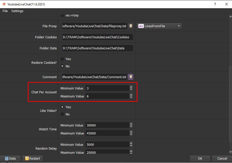Viewport: 232px width, 163px height.
Task: Click the YoutubeLiveChat app icon in title bar
Action: [4, 4]
